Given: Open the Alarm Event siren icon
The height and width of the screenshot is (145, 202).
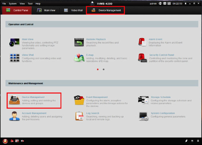Looking at the screenshot, I should click(x=142, y=42).
